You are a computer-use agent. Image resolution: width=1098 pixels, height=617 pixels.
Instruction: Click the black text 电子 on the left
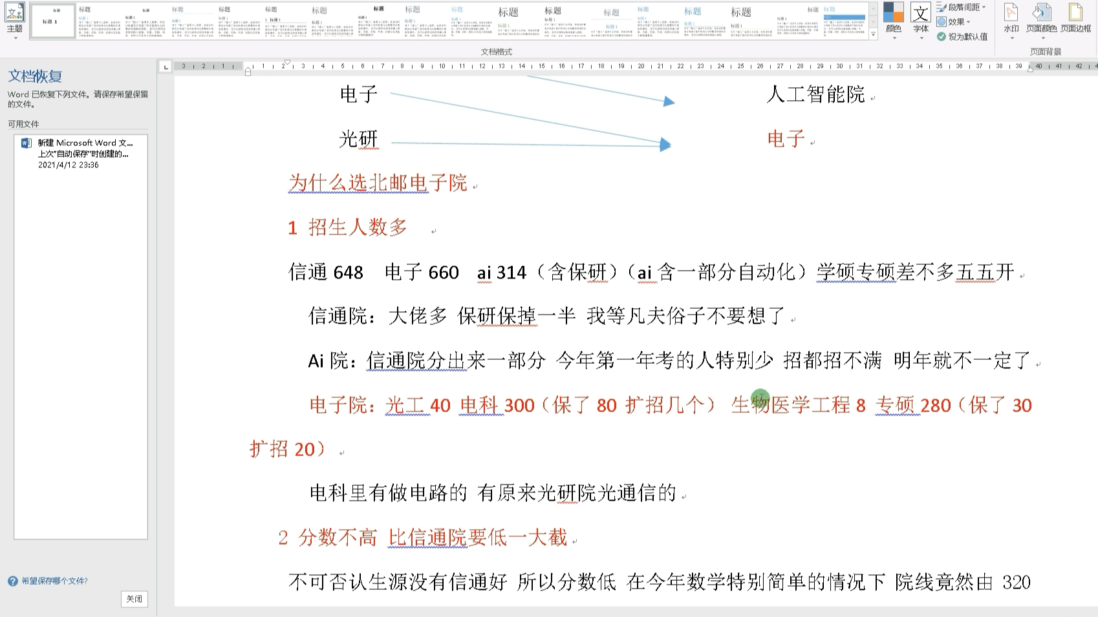point(359,94)
